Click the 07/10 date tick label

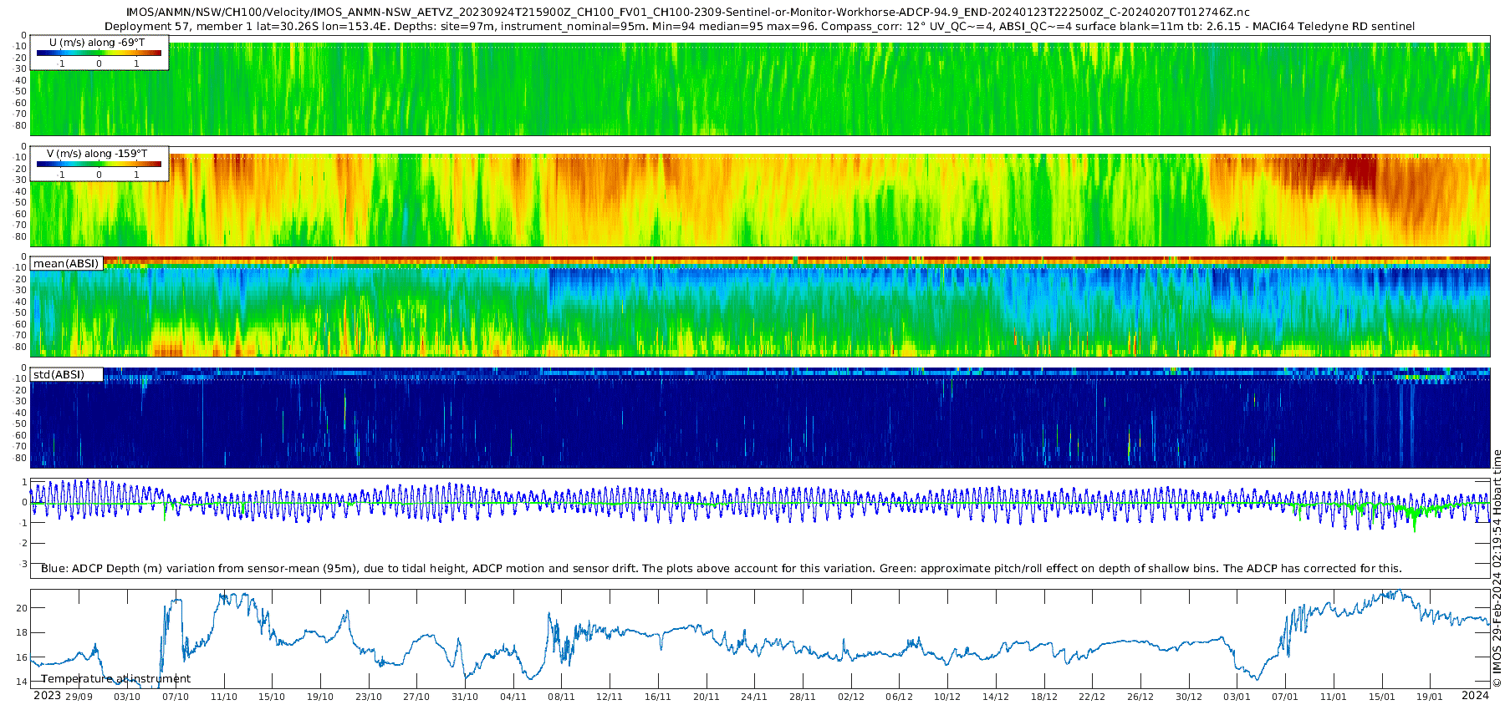[176, 697]
